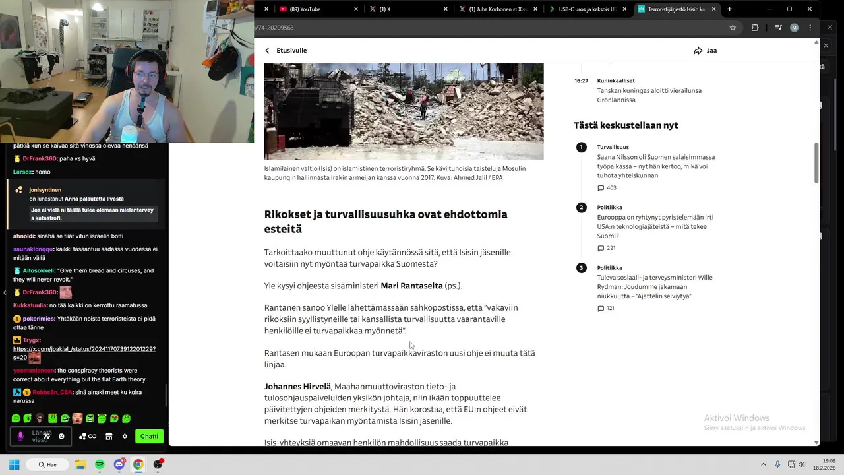This screenshot has height=475, width=844.
Task: Click DrFrank360 username on the 'paha vs hyvä' message
Action: click(40, 158)
